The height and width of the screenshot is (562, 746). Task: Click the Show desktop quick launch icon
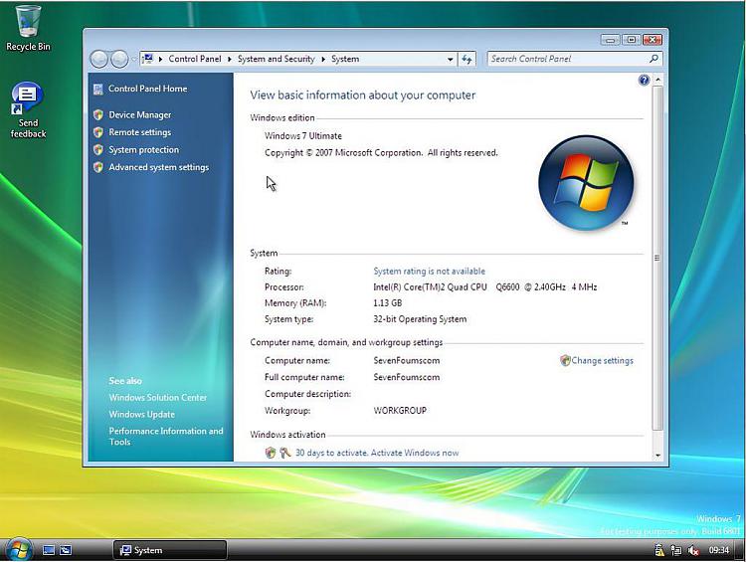(49, 550)
